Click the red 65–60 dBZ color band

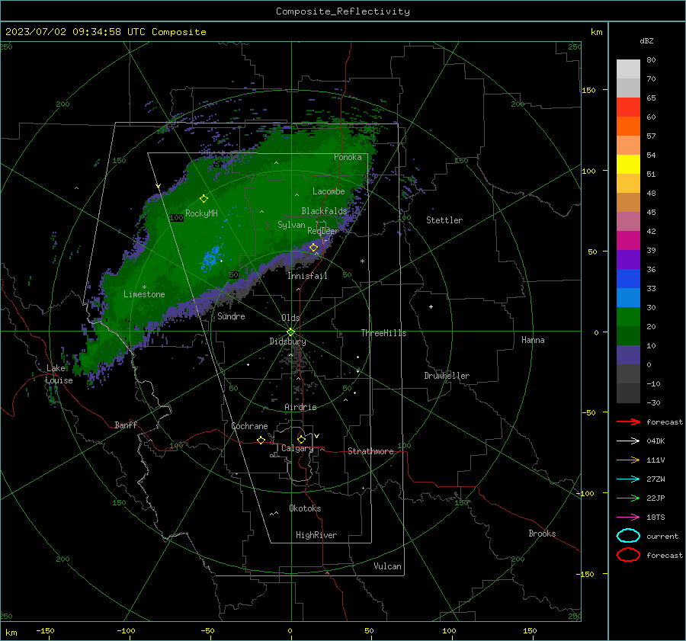pos(628,107)
